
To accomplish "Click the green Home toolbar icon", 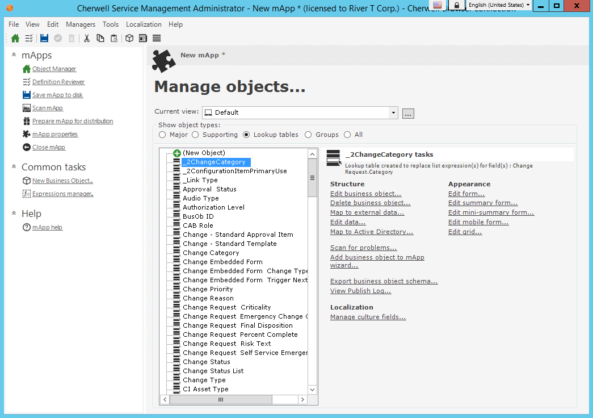I will click(x=15, y=38).
